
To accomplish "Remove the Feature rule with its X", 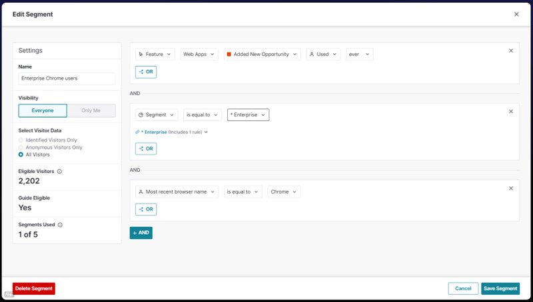I will tap(511, 51).
